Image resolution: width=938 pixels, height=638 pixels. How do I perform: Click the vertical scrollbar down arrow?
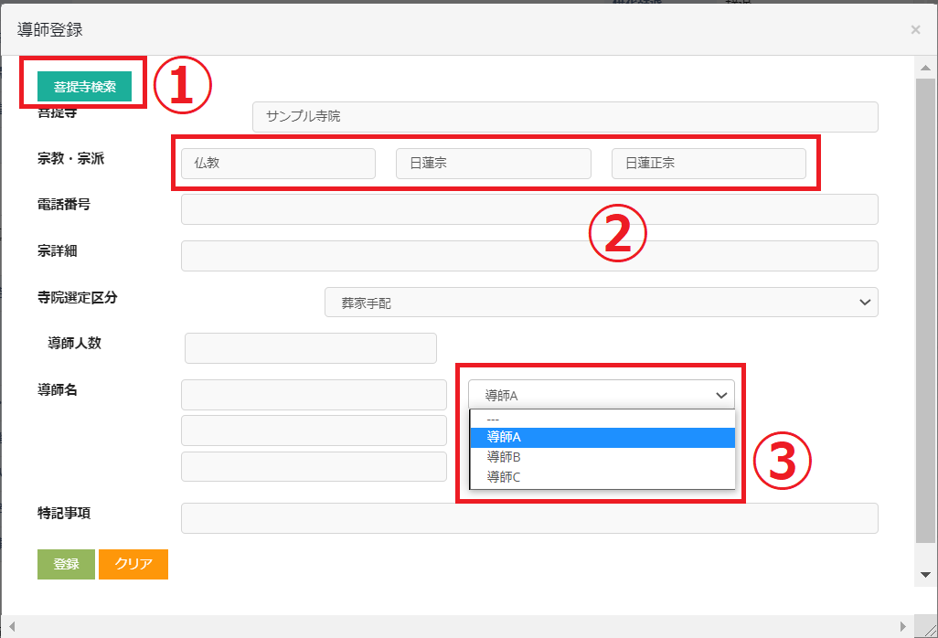[x=925, y=575]
